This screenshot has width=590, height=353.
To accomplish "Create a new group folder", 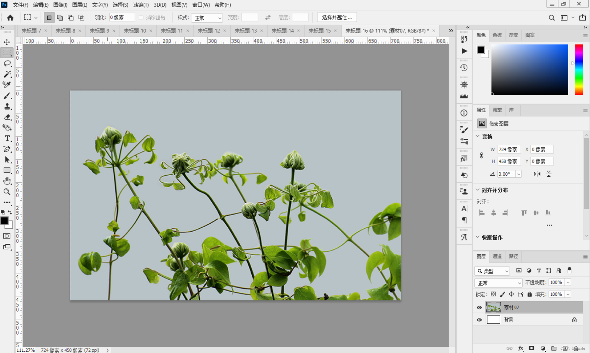I will coord(554,348).
